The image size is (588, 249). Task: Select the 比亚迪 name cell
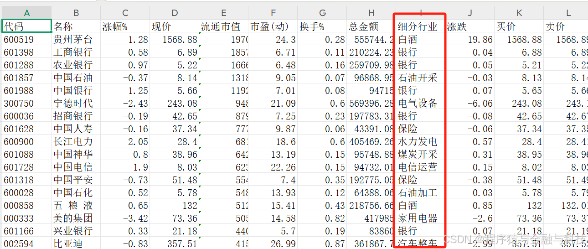coord(76,243)
